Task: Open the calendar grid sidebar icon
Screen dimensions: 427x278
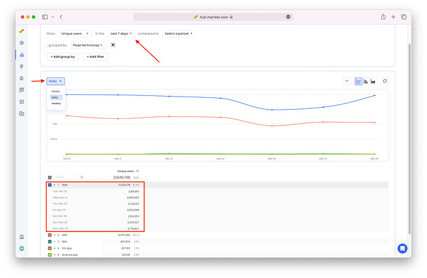Action: [x=22, y=102]
